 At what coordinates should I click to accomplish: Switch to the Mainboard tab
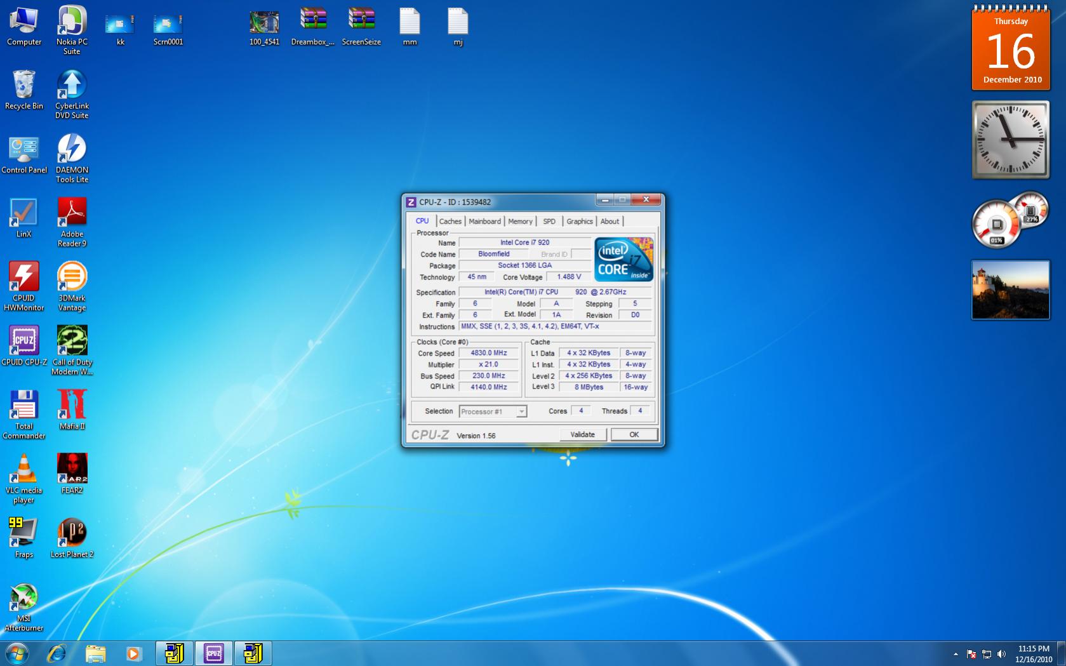click(484, 222)
